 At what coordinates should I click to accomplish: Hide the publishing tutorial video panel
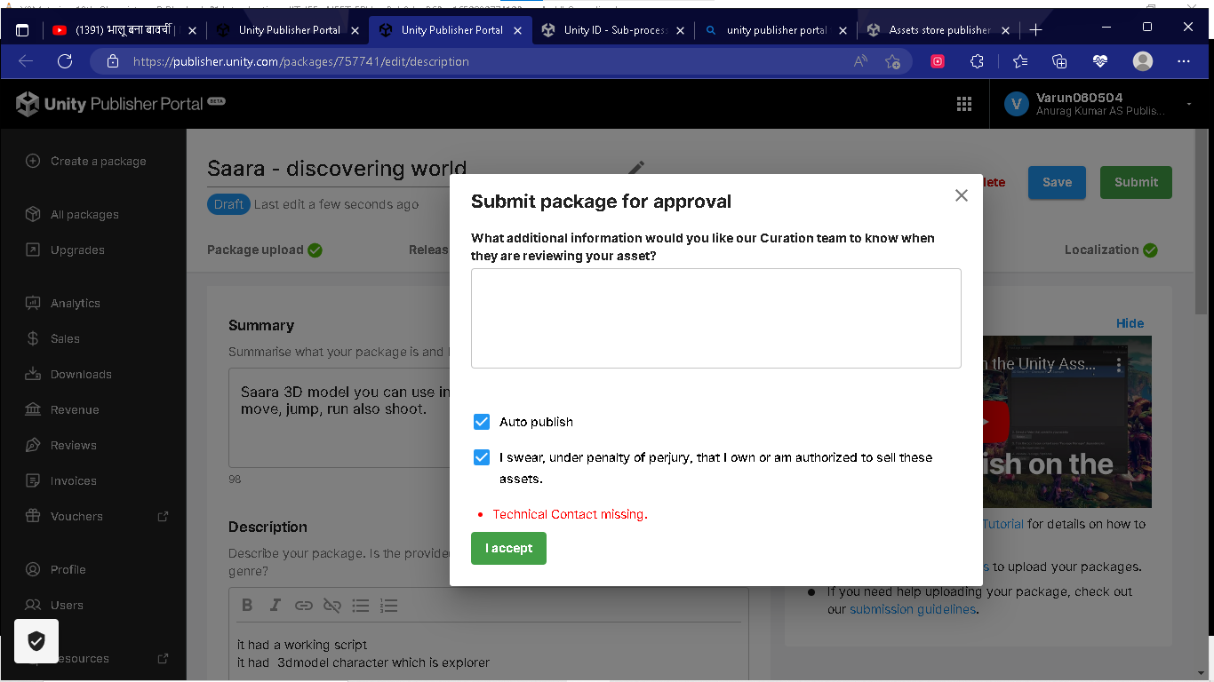tap(1130, 323)
